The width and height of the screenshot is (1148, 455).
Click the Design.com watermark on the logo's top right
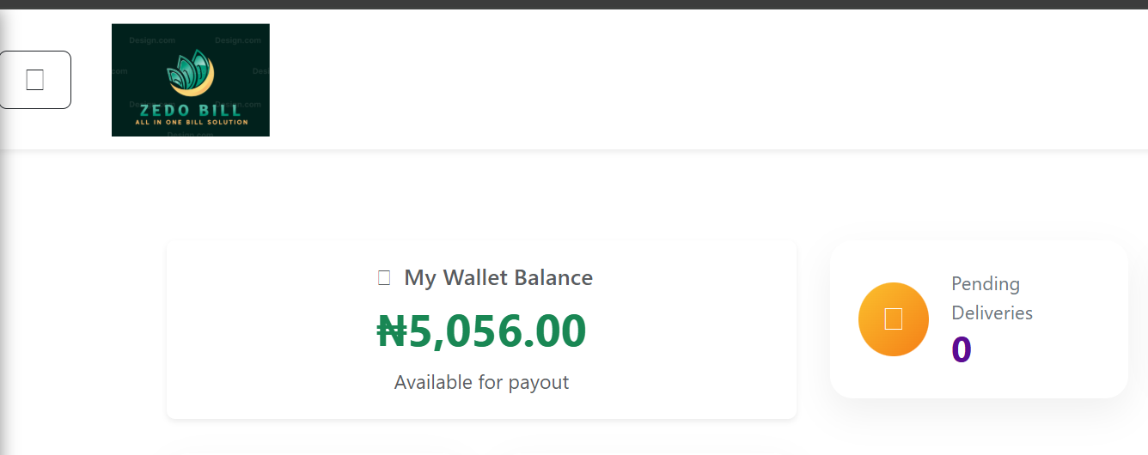pyautogui.click(x=238, y=40)
